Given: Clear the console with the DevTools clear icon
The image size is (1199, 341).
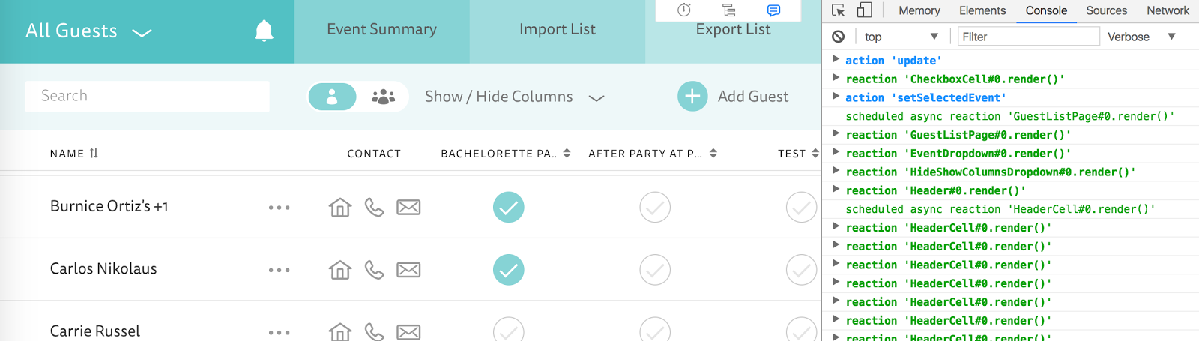Looking at the screenshot, I should (839, 36).
